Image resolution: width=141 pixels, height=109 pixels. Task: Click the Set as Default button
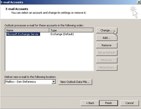(x=107, y=53)
